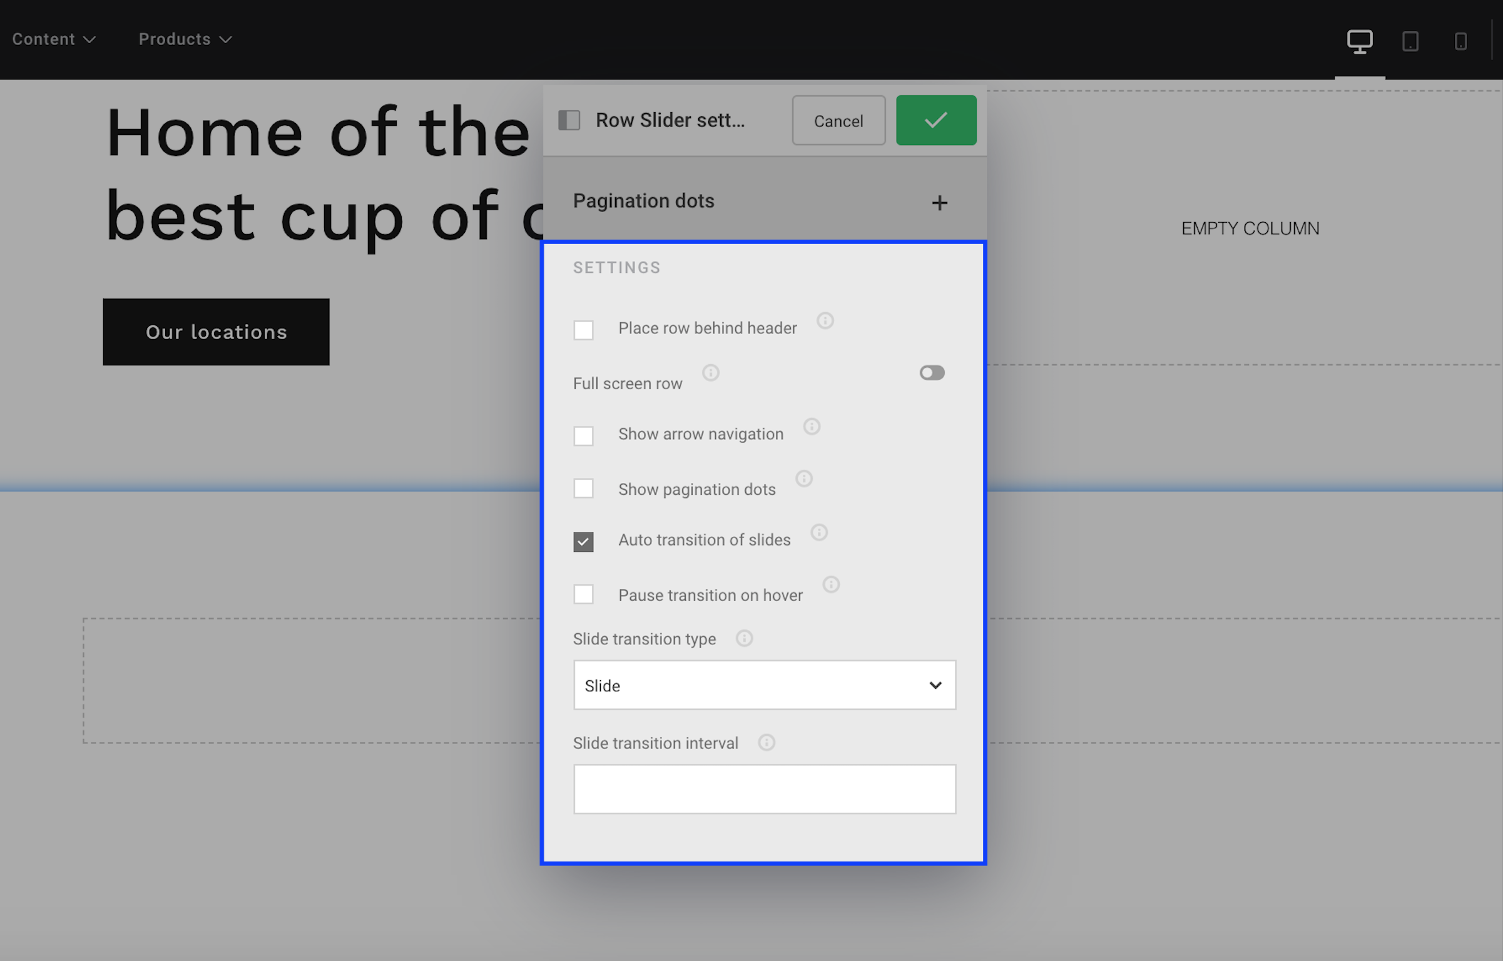The height and width of the screenshot is (961, 1503).
Task: Check Place row behind header
Action: [583, 330]
